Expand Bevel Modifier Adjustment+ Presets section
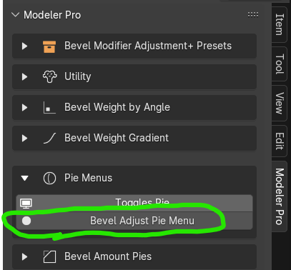This screenshot has width=291, height=270. 24,46
